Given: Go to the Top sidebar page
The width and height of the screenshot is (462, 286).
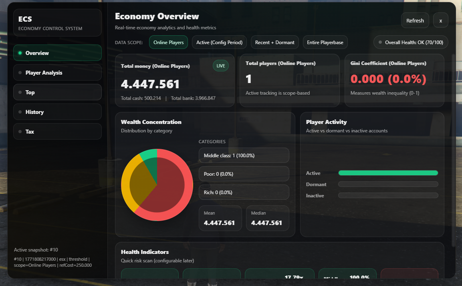Looking at the screenshot, I should (x=57, y=92).
